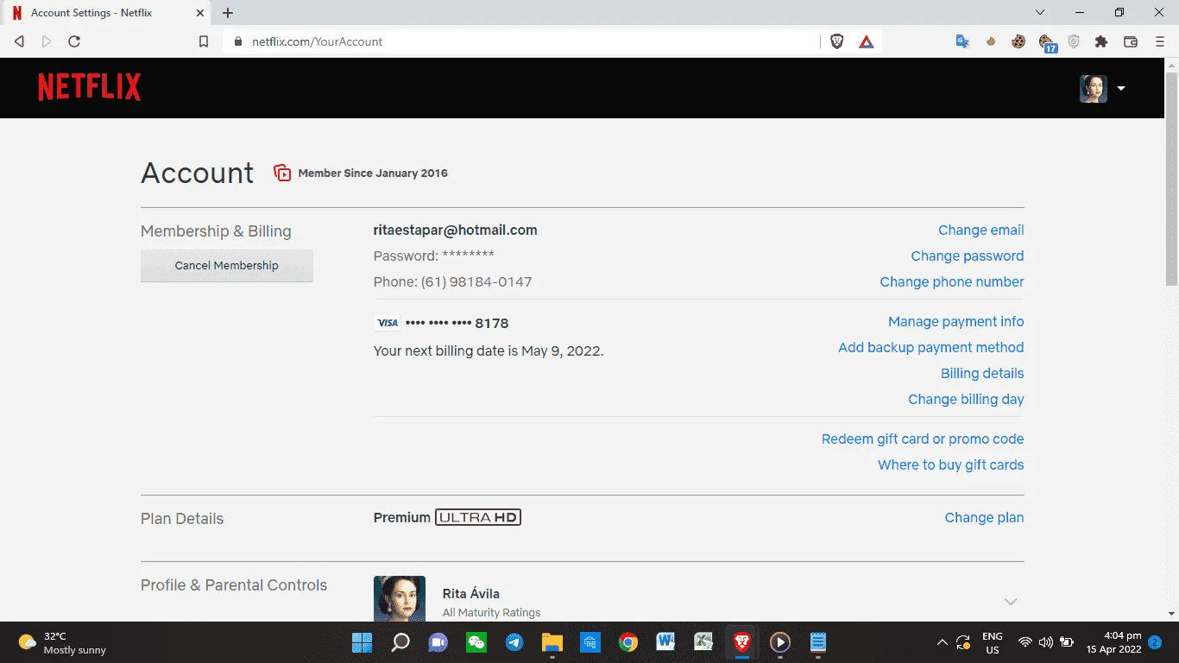Click the next billing date May 9, 2022 text

(x=489, y=350)
